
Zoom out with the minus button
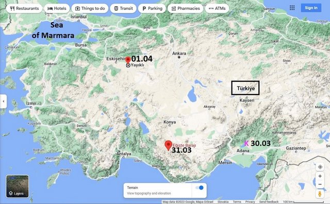pos(320,184)
